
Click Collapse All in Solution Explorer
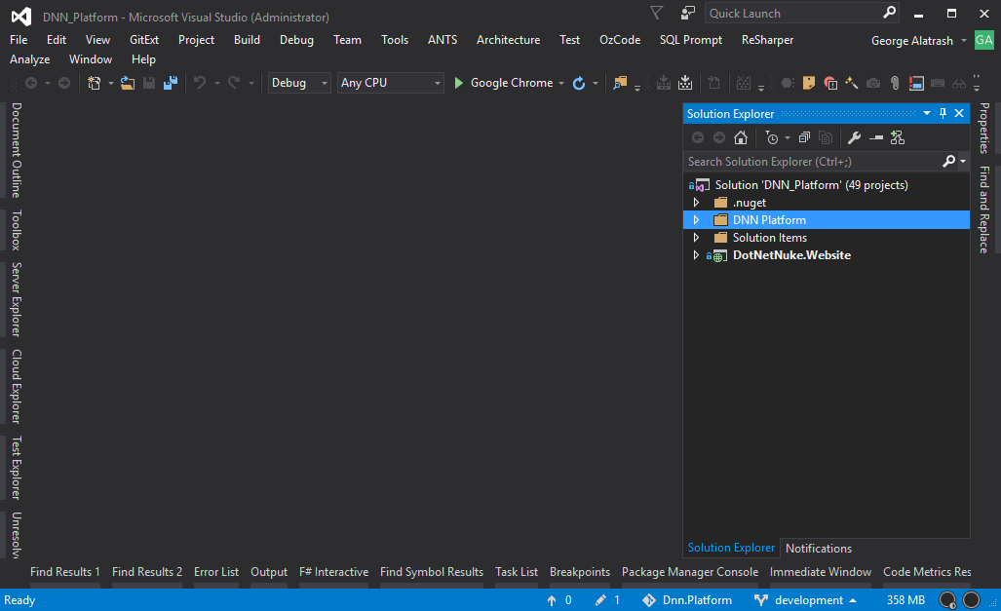pos(804,138)
